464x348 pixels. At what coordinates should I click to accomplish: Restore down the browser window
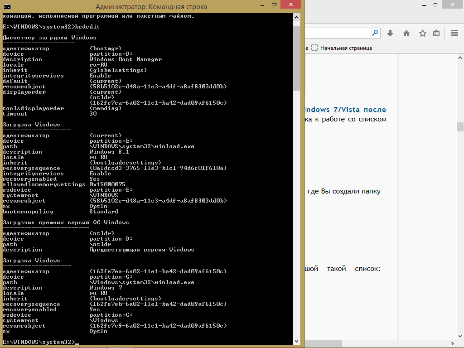click(435, 5)
